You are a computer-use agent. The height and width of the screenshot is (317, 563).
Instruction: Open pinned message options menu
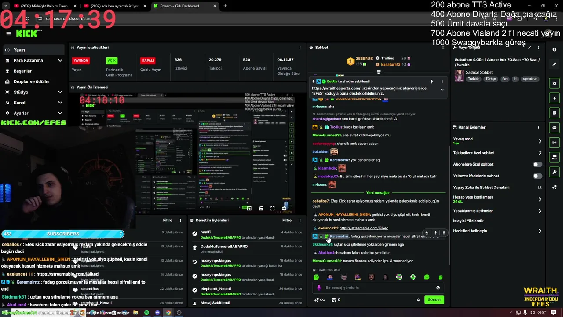click(x=442, y=81)
